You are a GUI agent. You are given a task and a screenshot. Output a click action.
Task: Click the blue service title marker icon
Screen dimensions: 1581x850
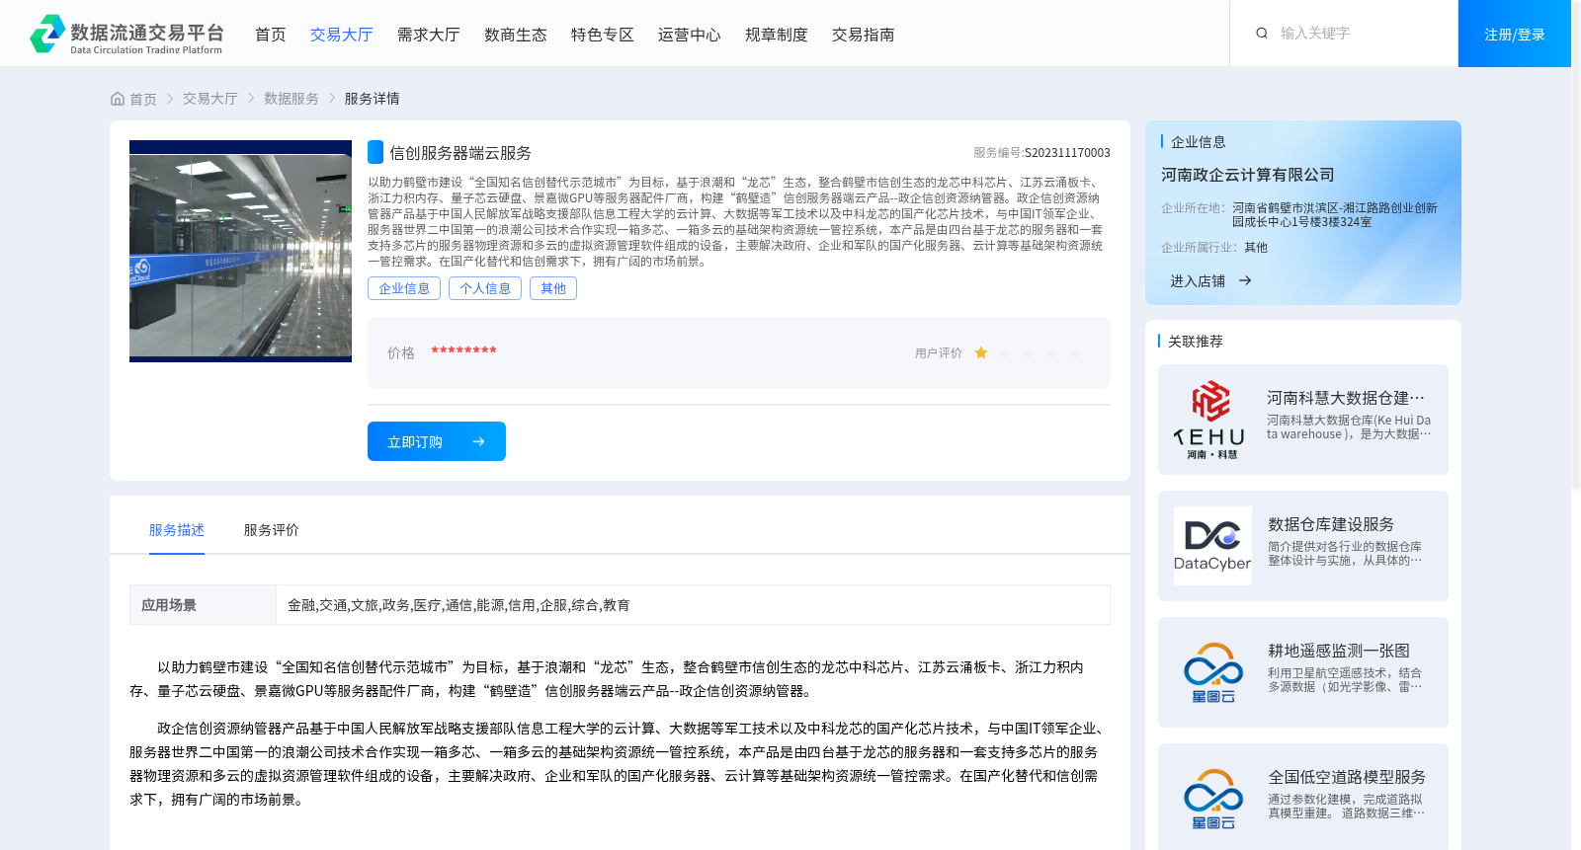(x=375, y=152)
